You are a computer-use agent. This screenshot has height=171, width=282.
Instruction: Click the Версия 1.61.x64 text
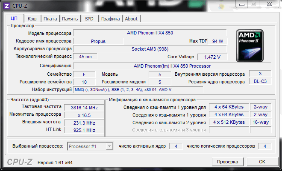[55, 162]
